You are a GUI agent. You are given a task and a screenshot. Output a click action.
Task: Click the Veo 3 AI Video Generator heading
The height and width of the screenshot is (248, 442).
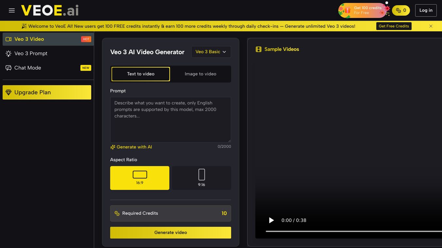pos(147,52)
